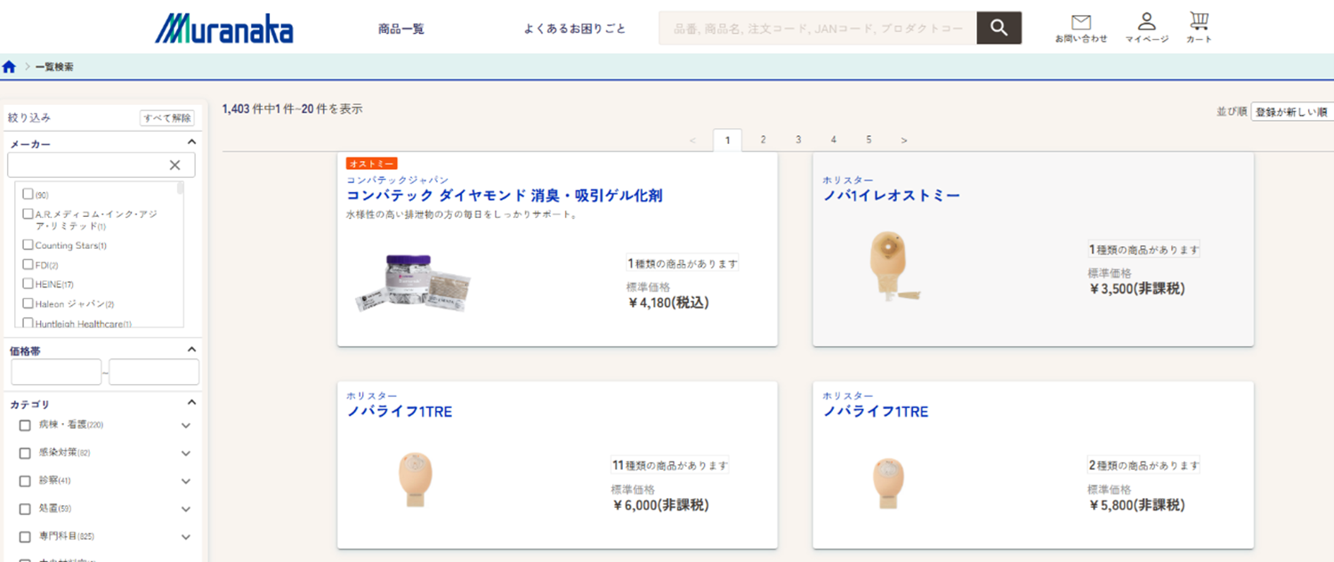
Task: Click the Muranaka logo
Action: 226,28
